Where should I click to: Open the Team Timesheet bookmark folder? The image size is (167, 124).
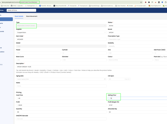pos(121,6)
